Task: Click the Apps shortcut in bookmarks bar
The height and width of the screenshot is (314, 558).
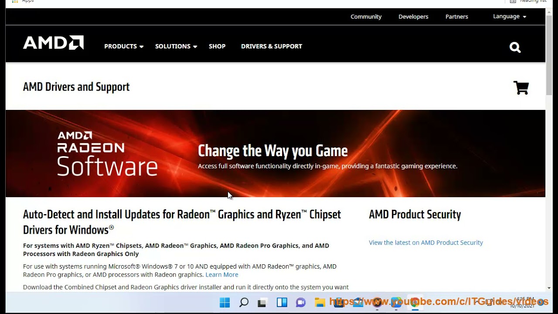Action: 23,1
